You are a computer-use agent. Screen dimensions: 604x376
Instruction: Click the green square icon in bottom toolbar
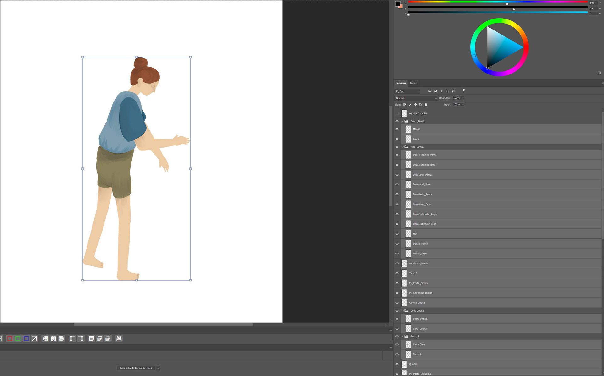(18, 339)
